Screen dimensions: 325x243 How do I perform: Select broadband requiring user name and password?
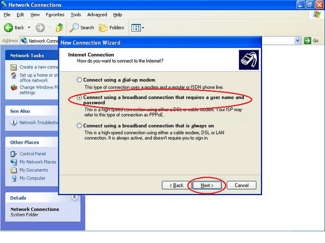(x=79, y=98)
